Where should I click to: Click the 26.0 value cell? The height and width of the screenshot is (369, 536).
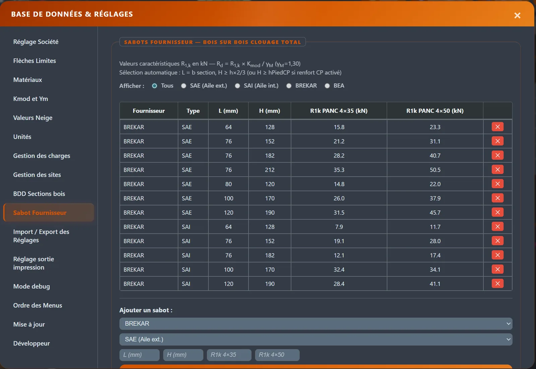click(x=339, y=198)
